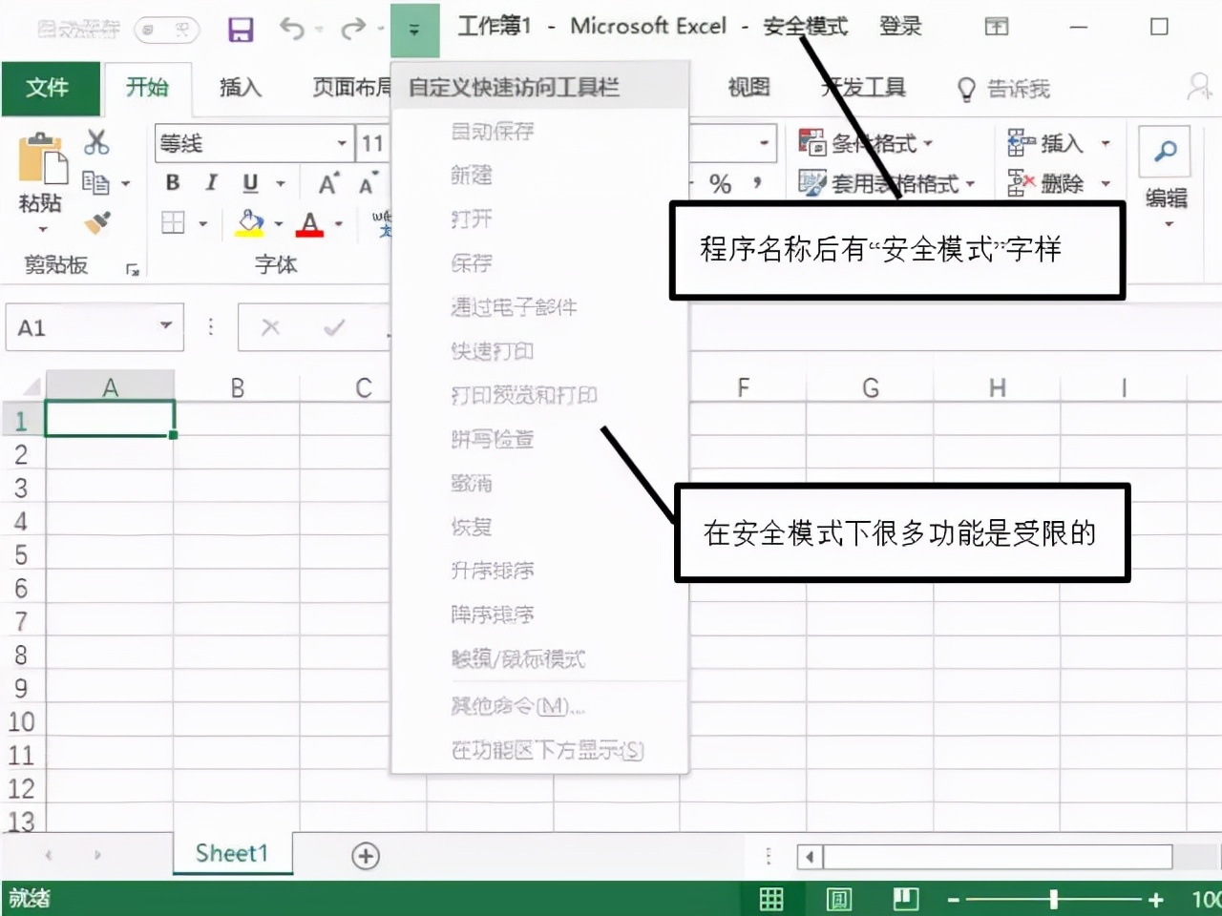Open the Name Box dropdown arrow
1222x916 pixels.
point(166,326)
